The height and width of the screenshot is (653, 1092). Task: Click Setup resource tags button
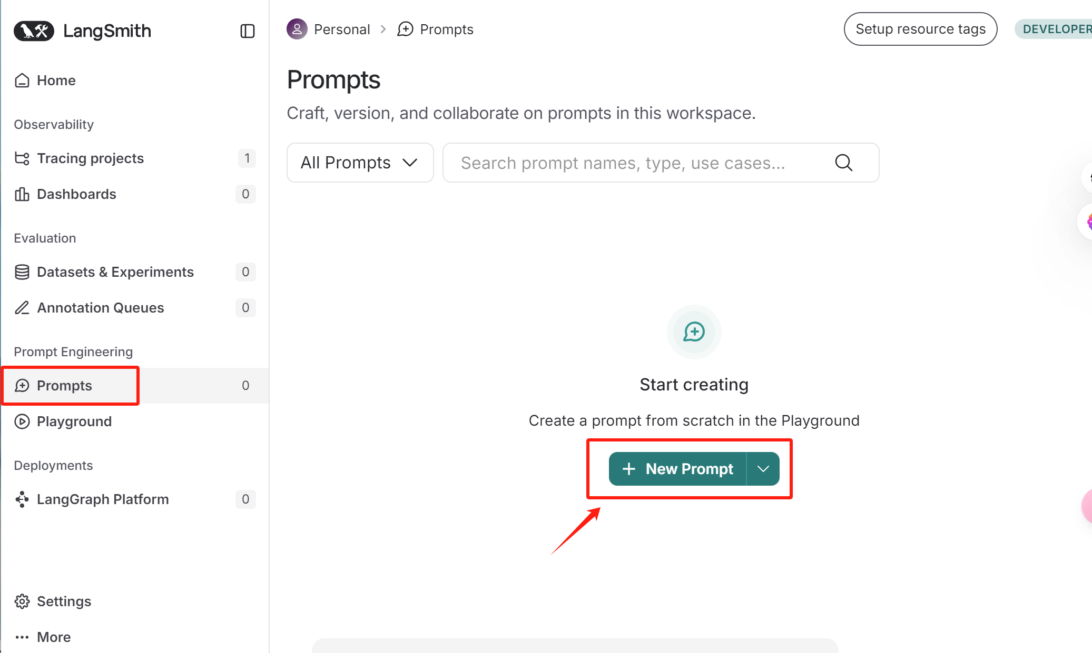coord(920,29)
